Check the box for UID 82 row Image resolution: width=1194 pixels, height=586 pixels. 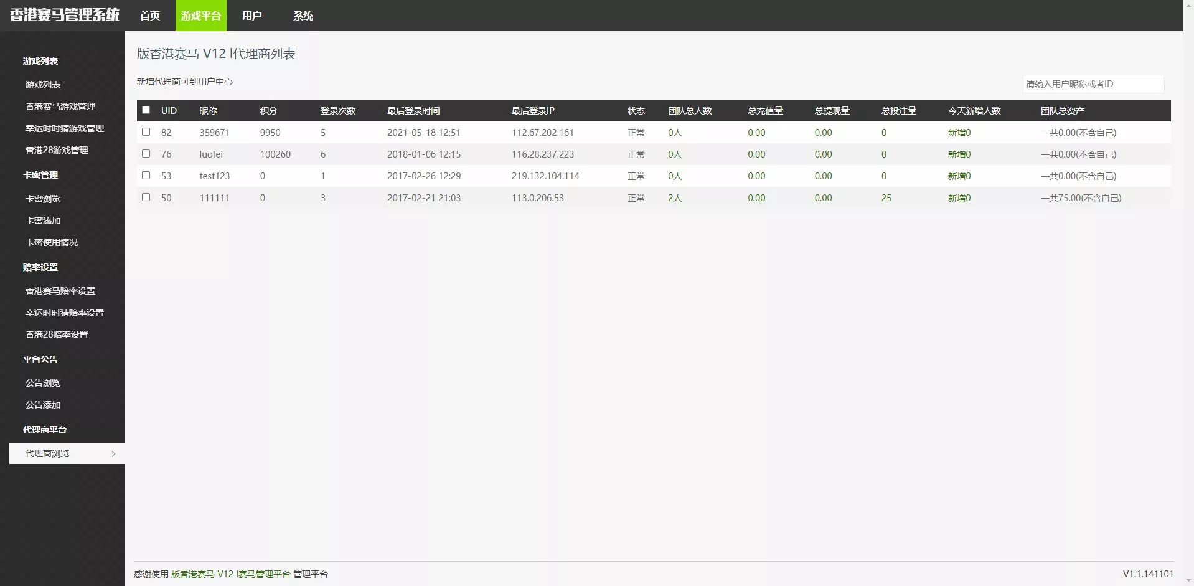click(146, 132)
